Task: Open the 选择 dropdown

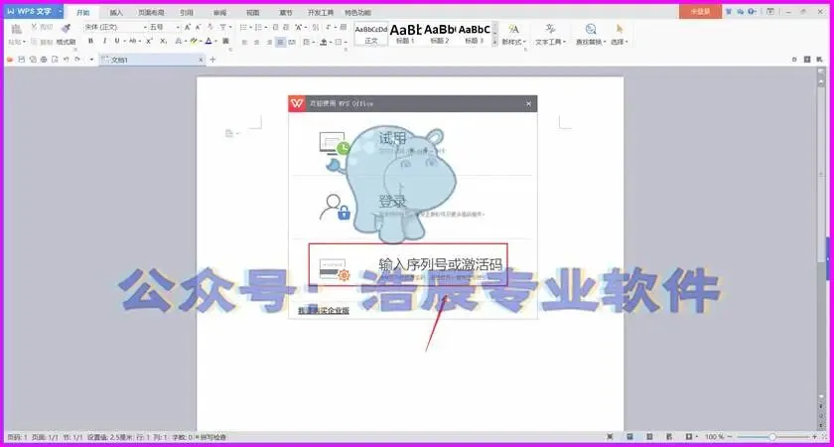Action: (620, 42)
